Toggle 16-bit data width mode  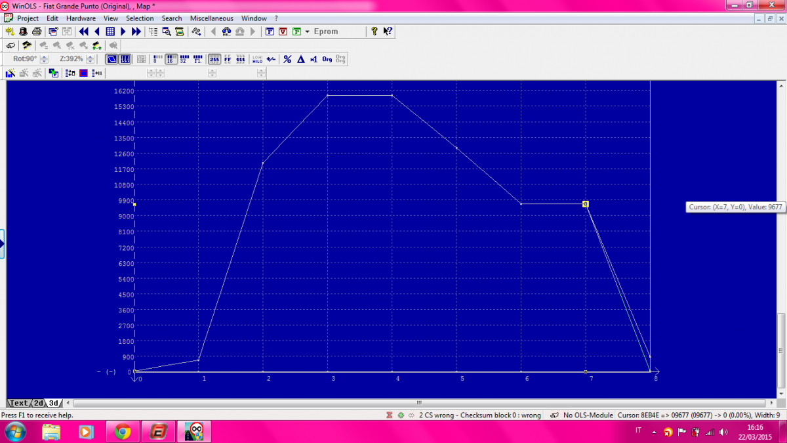coord(170,59)
